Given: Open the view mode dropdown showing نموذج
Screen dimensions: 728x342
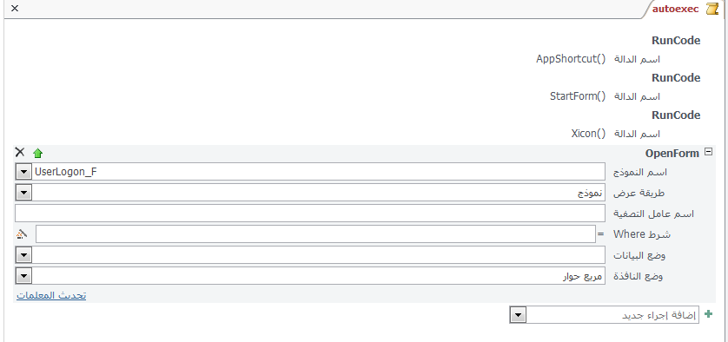Looking at the screenshot, I should pos(23,193).
